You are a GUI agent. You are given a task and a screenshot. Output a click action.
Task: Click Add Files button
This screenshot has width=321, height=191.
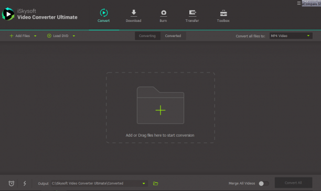tap(20, 36)
